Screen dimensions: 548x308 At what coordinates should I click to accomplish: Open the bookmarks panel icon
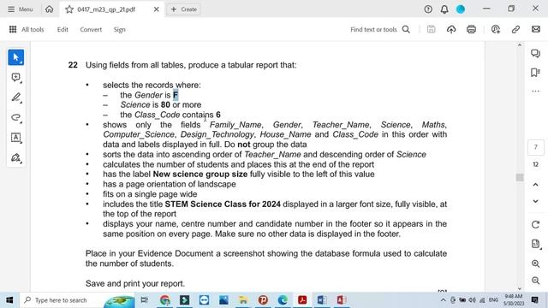[535, 72]
